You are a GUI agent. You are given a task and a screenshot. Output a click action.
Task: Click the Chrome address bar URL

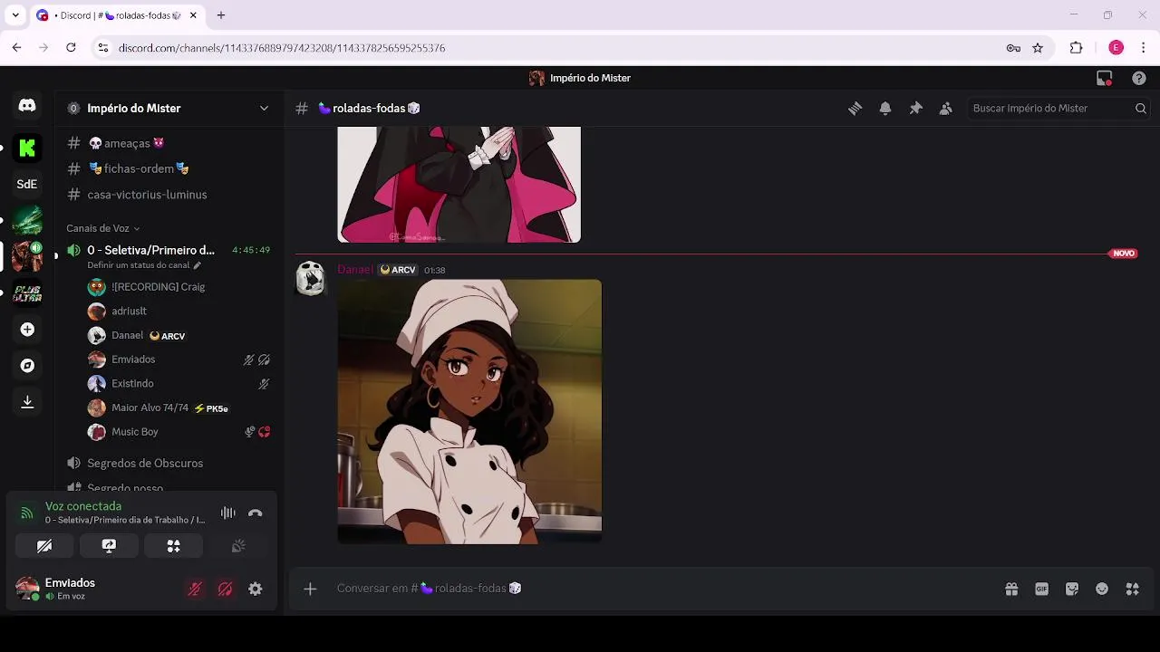282,48
